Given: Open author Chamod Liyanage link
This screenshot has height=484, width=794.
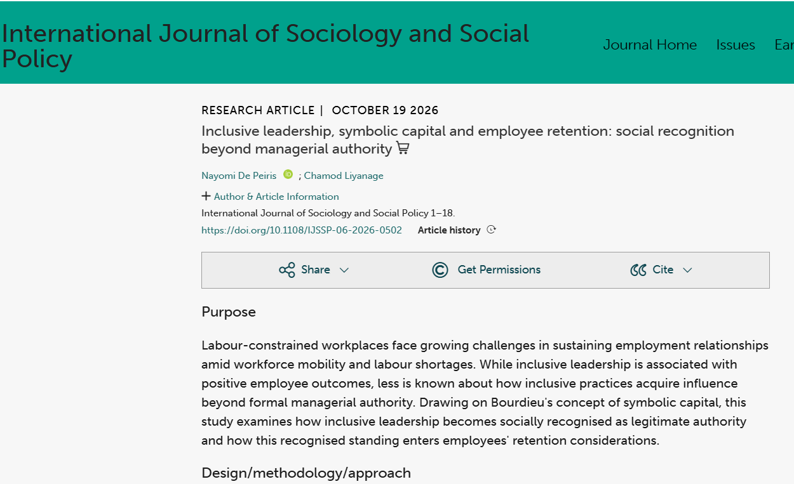Looking at the screenshot, I should (x=344, y=176).
